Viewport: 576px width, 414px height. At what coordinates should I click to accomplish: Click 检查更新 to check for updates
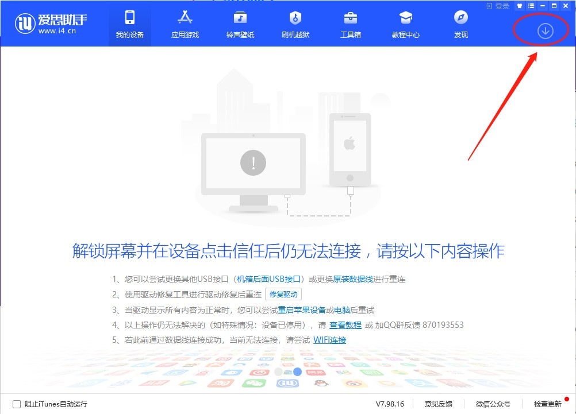click(547, 404)
